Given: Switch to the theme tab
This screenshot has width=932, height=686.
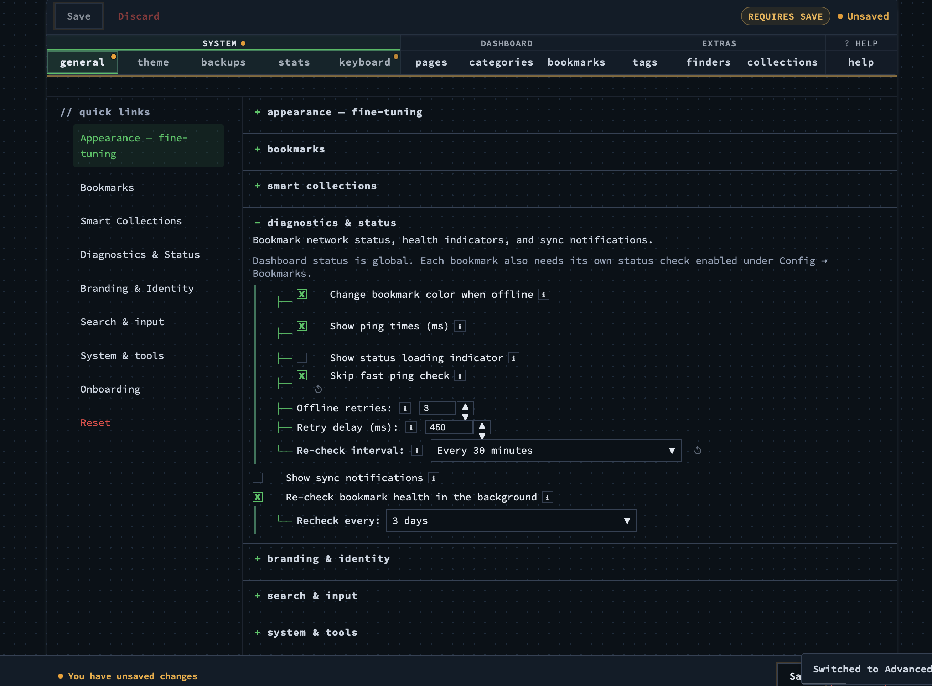Looking at the screenshot, I should coord(153,62).
